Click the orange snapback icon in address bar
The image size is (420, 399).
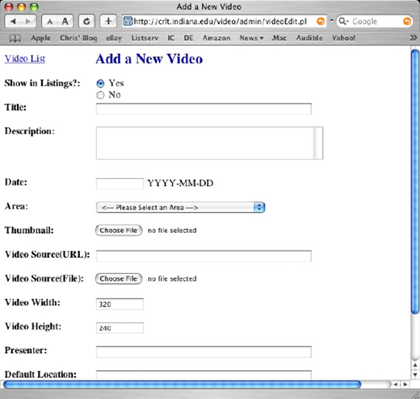point(321,21)
